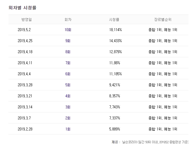Click the genre ranking in the 5회 row
The width and height of the screenshot is (196, 147).
click(163, 85)
